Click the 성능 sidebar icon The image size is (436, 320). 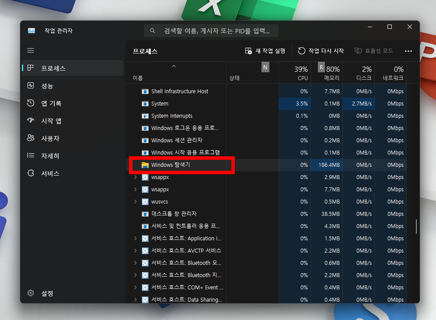coord(31,86)
